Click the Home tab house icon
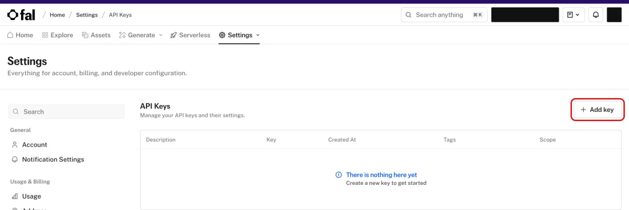Viewport: 629px width, 210px height. [10, 35]
